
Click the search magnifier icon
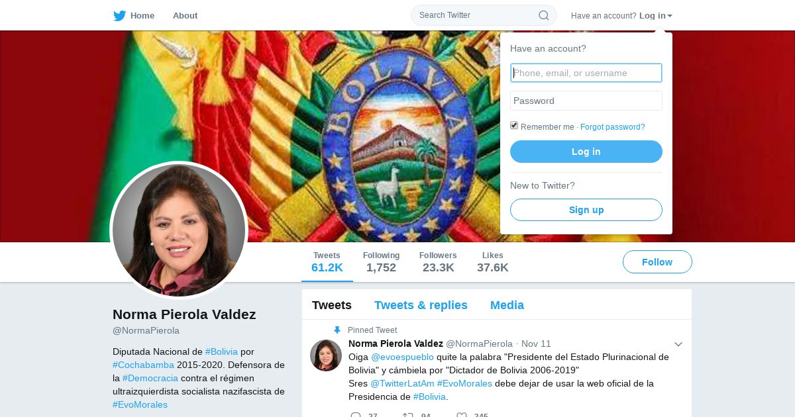(543, 15)
